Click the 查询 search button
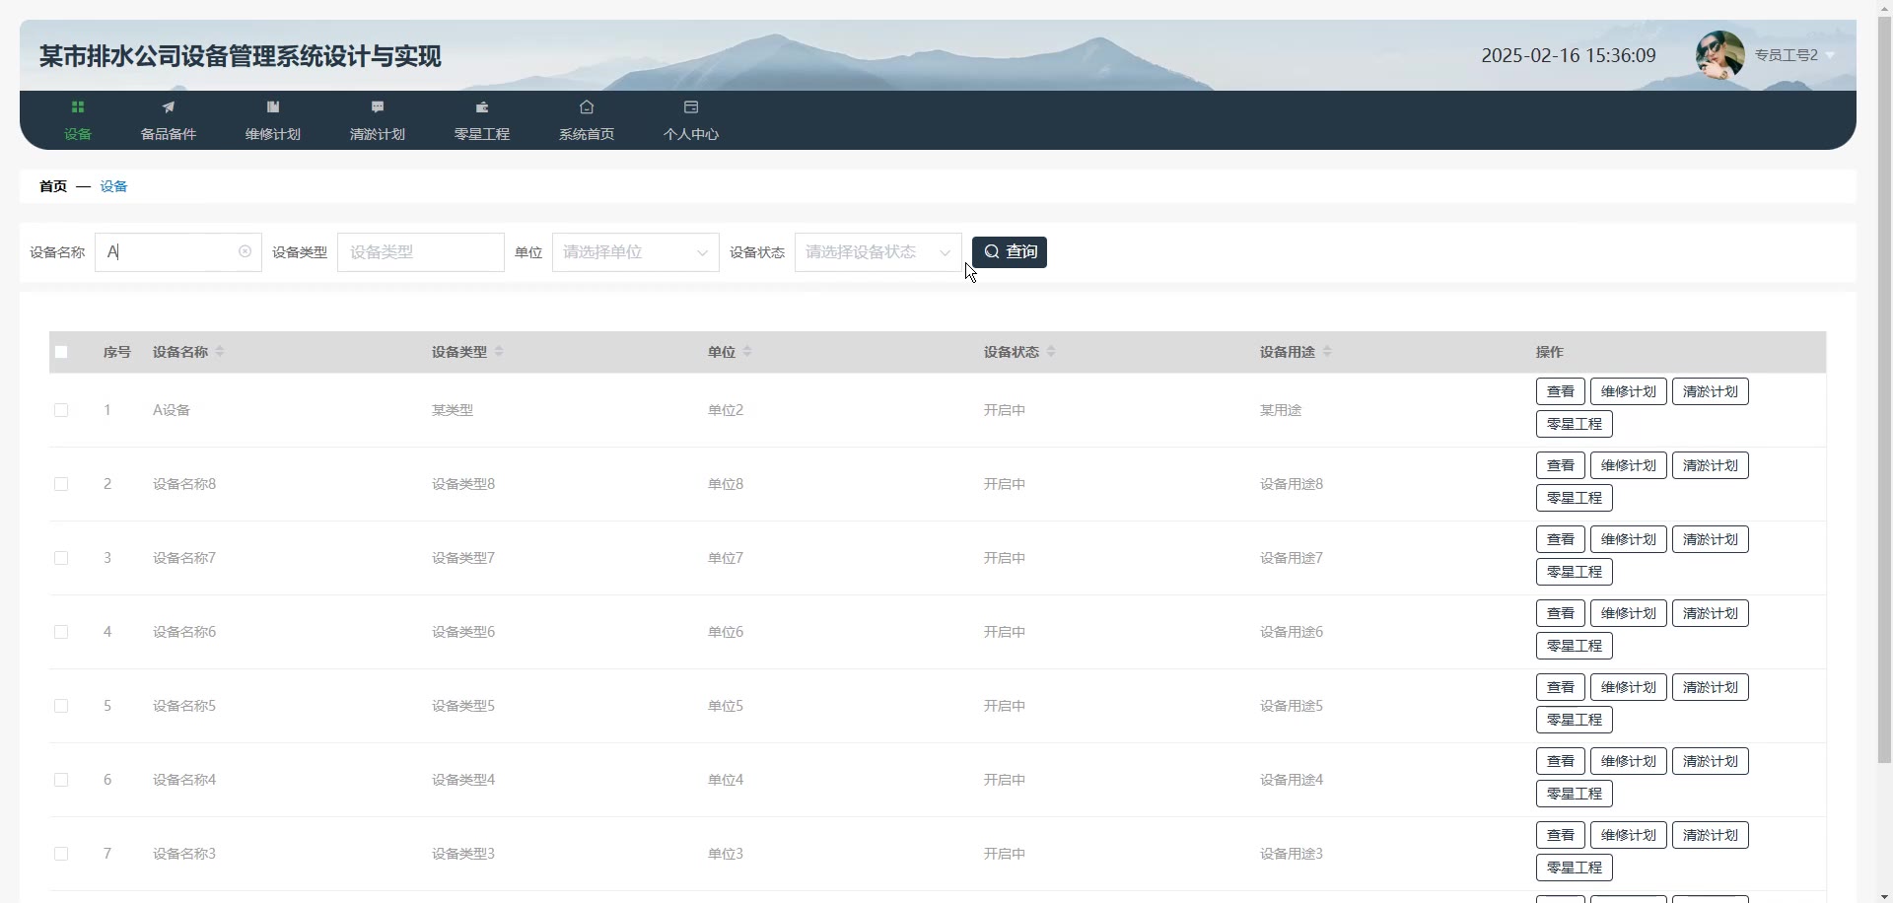 pyautogui.click(x=1010, y=252)
